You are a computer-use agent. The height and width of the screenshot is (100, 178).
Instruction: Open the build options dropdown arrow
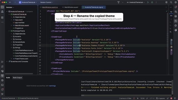123,2
